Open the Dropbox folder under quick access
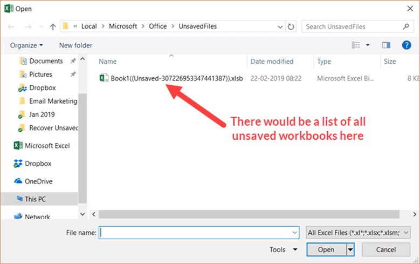420x264 pixels. point(37,88)
